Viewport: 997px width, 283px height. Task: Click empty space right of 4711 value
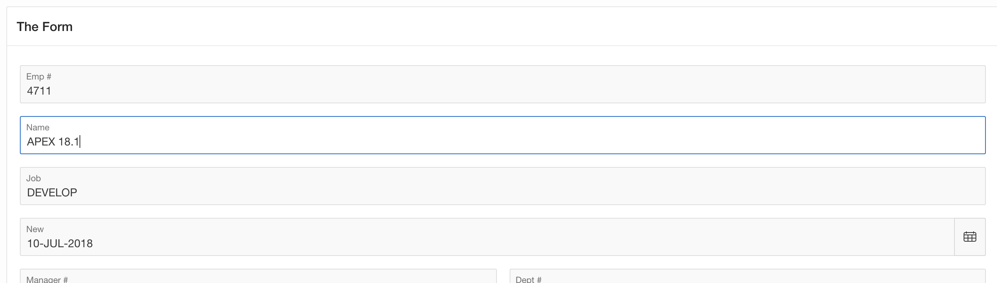tap(477, 91)
